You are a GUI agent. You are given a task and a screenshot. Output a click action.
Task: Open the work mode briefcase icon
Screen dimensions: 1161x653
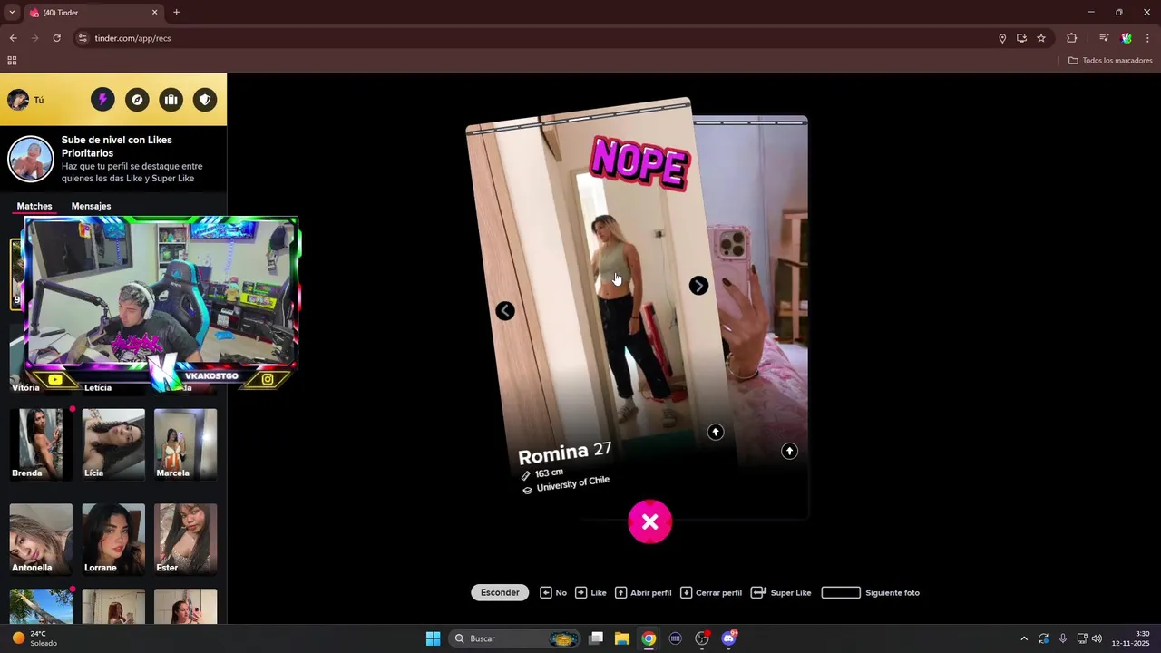coord(171,100)
